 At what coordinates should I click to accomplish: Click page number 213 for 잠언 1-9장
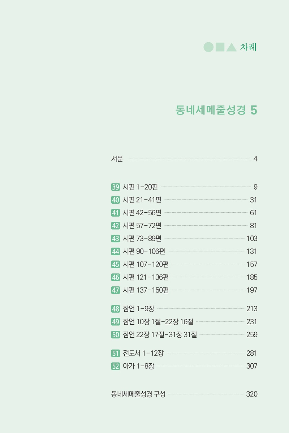[252, 309]
